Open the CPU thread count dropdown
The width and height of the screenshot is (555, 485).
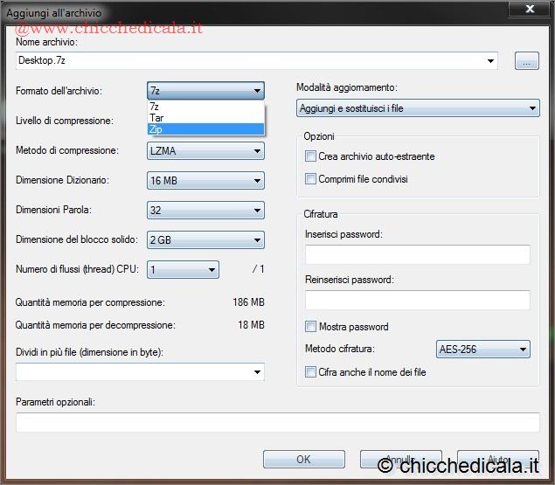pyautogui.click(x=183, y=270)
